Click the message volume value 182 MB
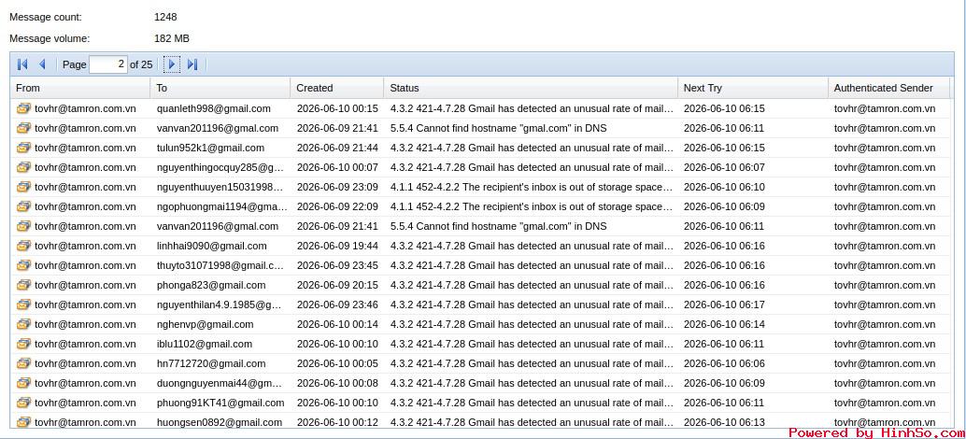966x439 pixels. (172, 38)
